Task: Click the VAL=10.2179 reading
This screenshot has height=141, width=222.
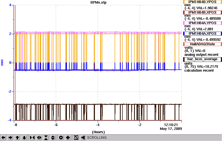Action: (207, 67)
